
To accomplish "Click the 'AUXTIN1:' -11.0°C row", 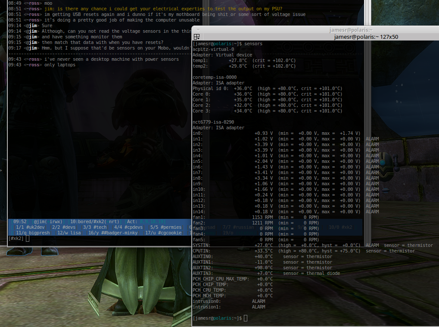I will click(x=262, y=262).
